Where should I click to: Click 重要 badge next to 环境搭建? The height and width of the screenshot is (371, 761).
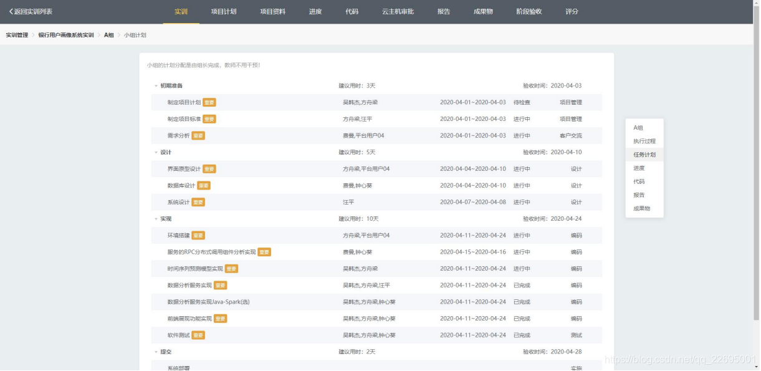pyautogui.click(x=198, y=235)
